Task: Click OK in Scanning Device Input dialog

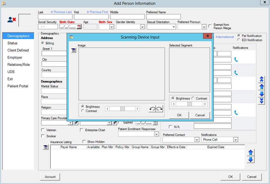Action: 179,115
